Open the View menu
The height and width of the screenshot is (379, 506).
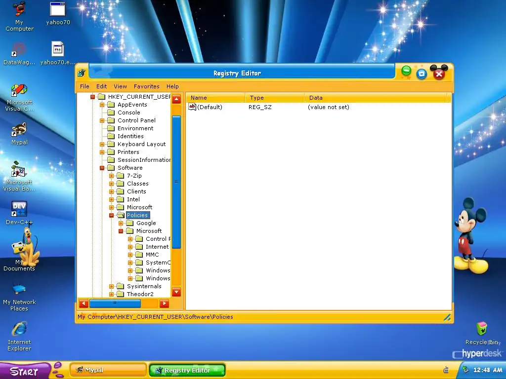click(120, 86)
